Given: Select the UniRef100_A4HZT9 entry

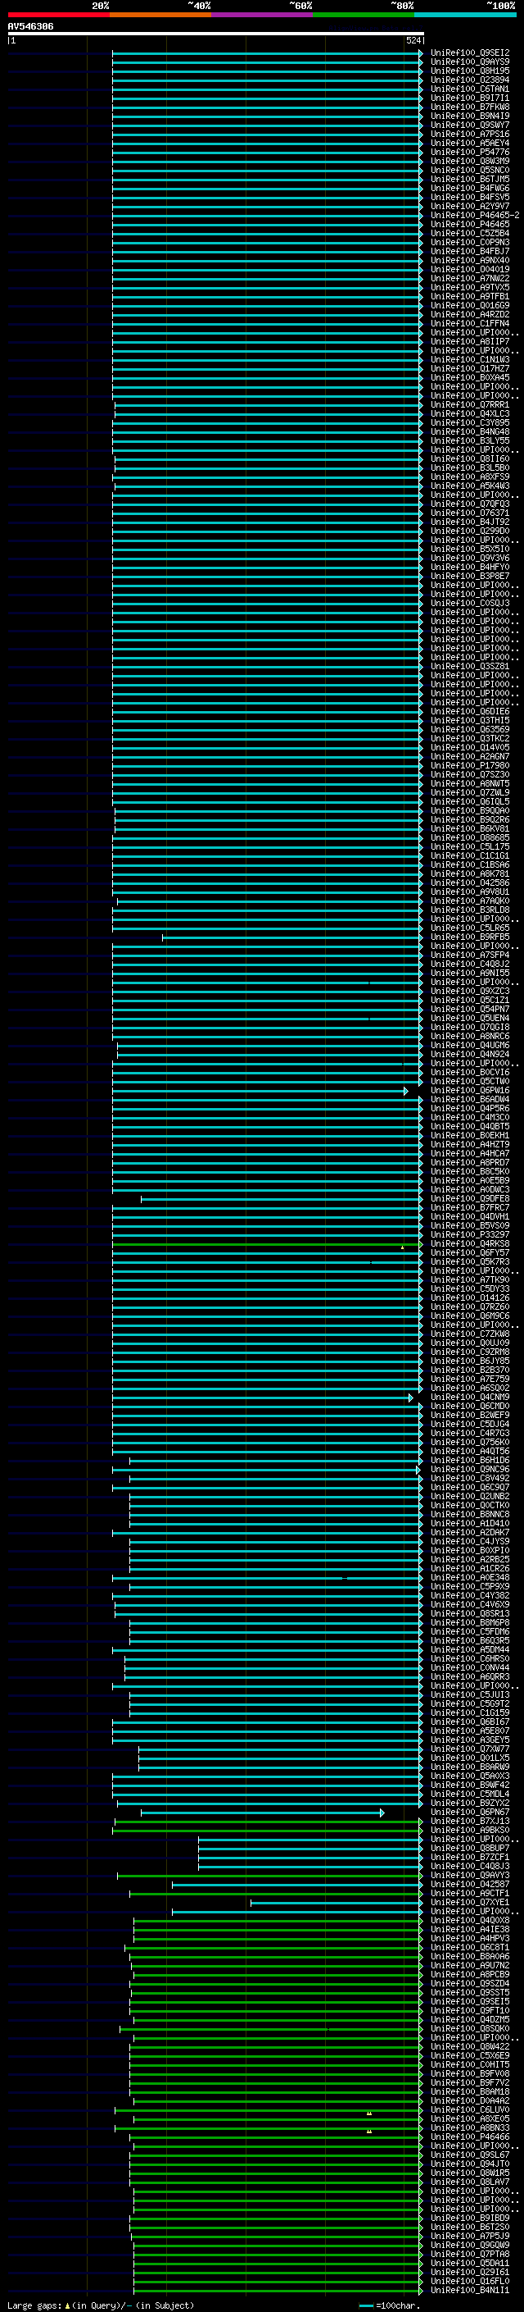Looking at the screenshot, I should tap(470, 1144).
